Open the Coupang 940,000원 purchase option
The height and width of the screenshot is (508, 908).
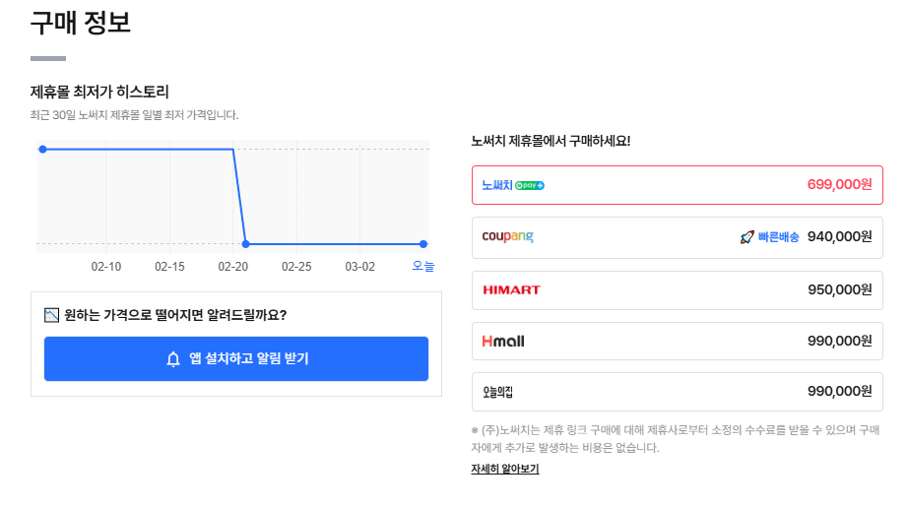[677, 237]
